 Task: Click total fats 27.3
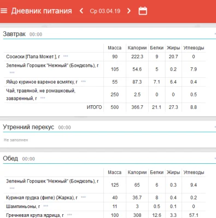click(x=173, y=107)
